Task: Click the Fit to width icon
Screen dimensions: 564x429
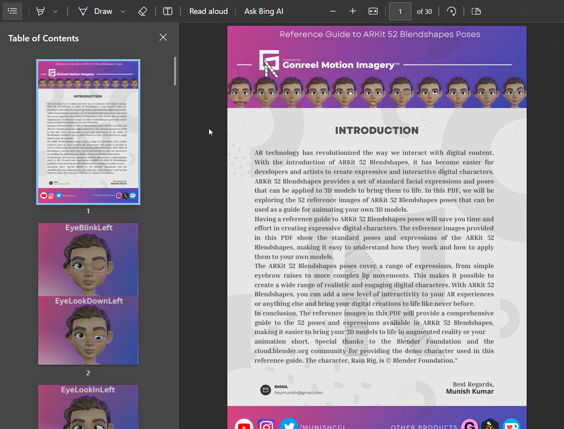Action: point(373,11)
